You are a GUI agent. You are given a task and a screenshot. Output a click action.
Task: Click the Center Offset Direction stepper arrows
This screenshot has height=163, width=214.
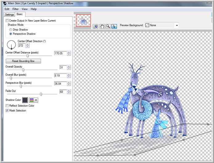[x=27, y=45]
